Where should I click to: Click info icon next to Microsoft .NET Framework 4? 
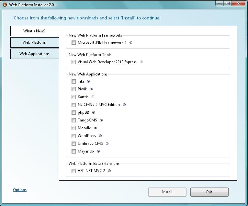pyautogui.click(x=131, y=42)
